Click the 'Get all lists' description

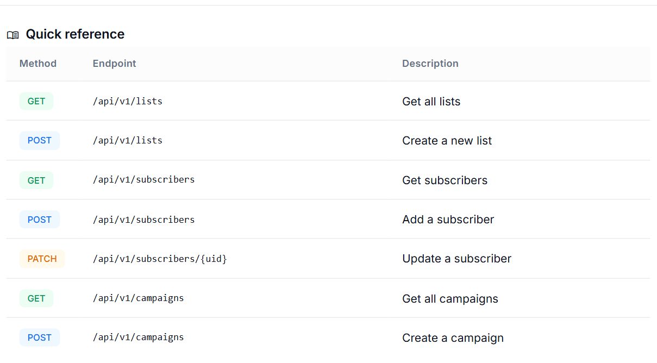[431, 102]
